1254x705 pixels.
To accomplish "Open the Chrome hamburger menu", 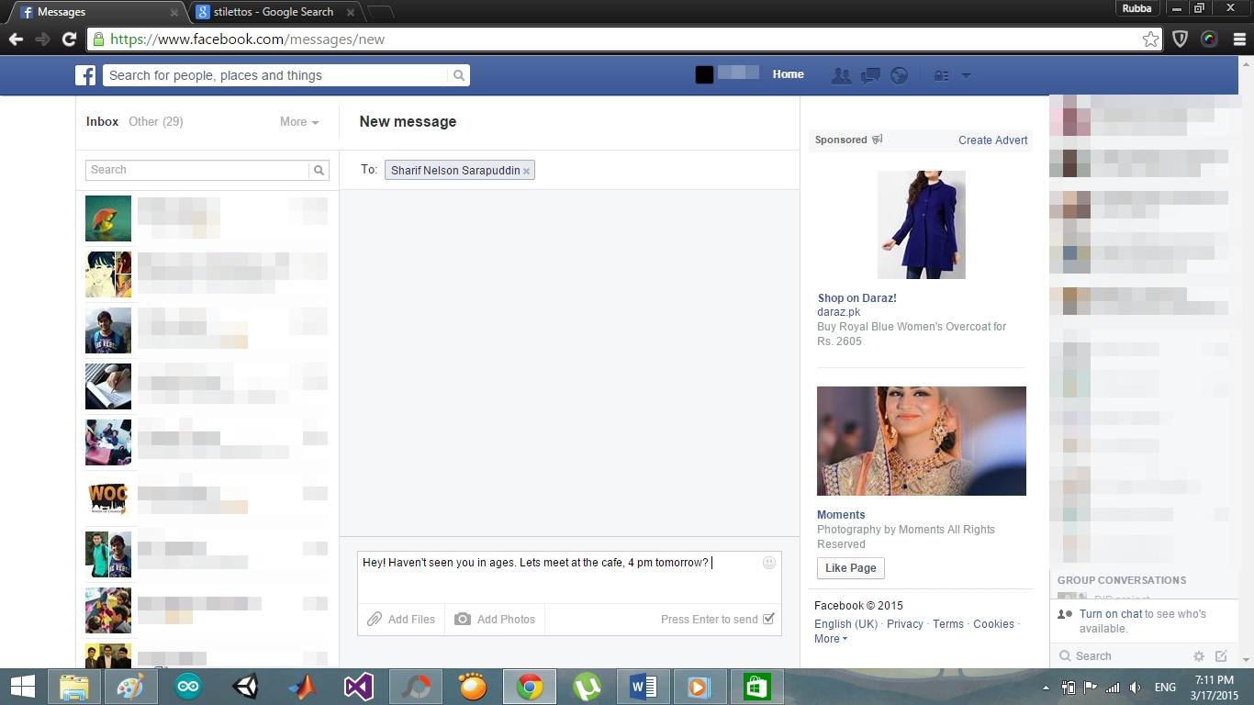I will [1238, 39].
